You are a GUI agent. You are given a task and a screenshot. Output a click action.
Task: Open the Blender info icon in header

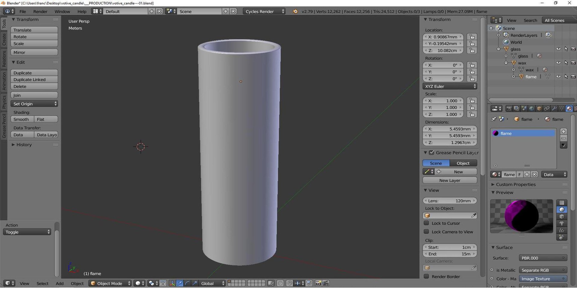tap(9, 11)
